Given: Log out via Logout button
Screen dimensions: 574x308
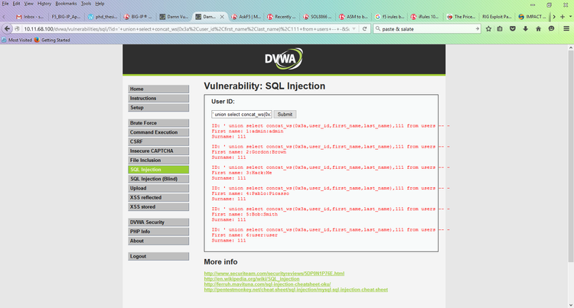Looking at the screenshot, I should coord(158,256).
